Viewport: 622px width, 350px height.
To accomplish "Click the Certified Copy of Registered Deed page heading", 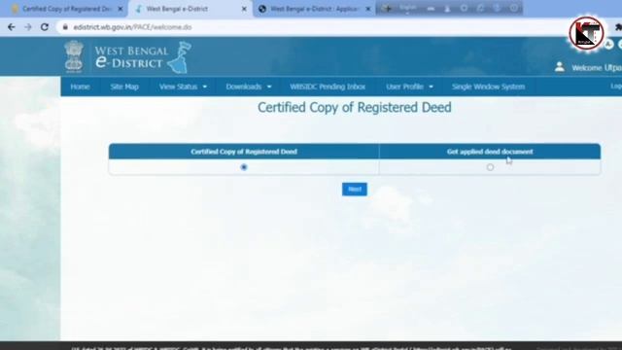I will pyautogui.click(x=355, y=108).
